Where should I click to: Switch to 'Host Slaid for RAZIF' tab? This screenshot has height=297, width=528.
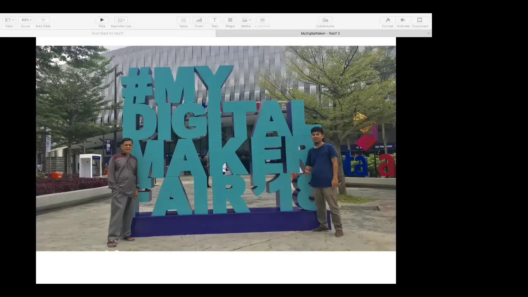(108, 33)
